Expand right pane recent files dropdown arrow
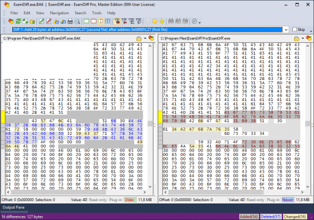The image size is (314, 220). [x=303, y=38]
